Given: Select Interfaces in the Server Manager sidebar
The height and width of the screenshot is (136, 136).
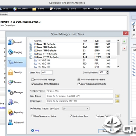Looking at the screenshot, I should (17, 62).
